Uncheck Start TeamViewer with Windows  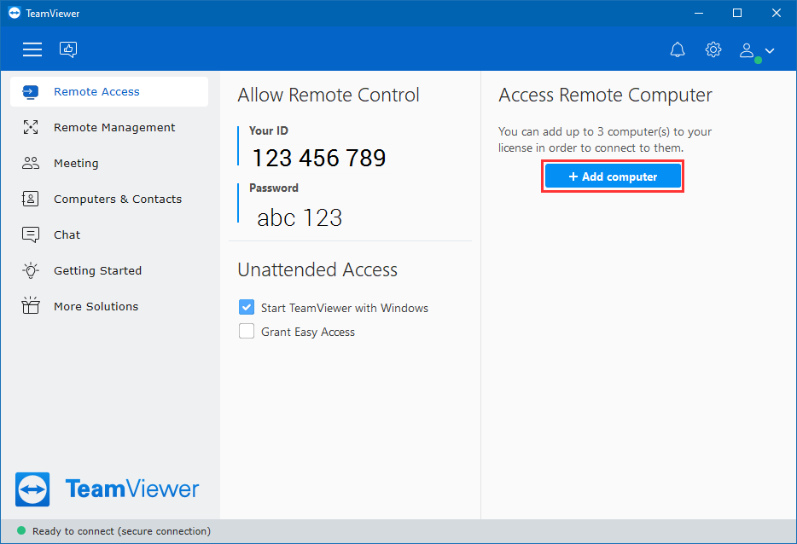[x=247, y=307]
